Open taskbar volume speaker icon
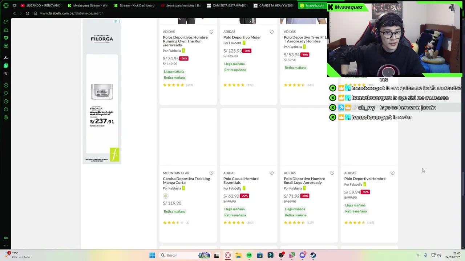The width and height of the screenshot is (465, 261). coord(439,255)
